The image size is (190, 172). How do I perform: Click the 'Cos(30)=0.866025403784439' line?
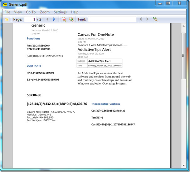(x=108, y=111)
